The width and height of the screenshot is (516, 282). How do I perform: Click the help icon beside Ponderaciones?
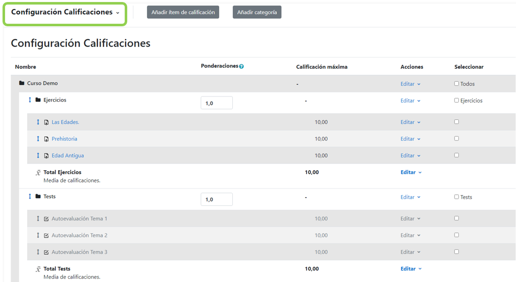click(241, 66)
